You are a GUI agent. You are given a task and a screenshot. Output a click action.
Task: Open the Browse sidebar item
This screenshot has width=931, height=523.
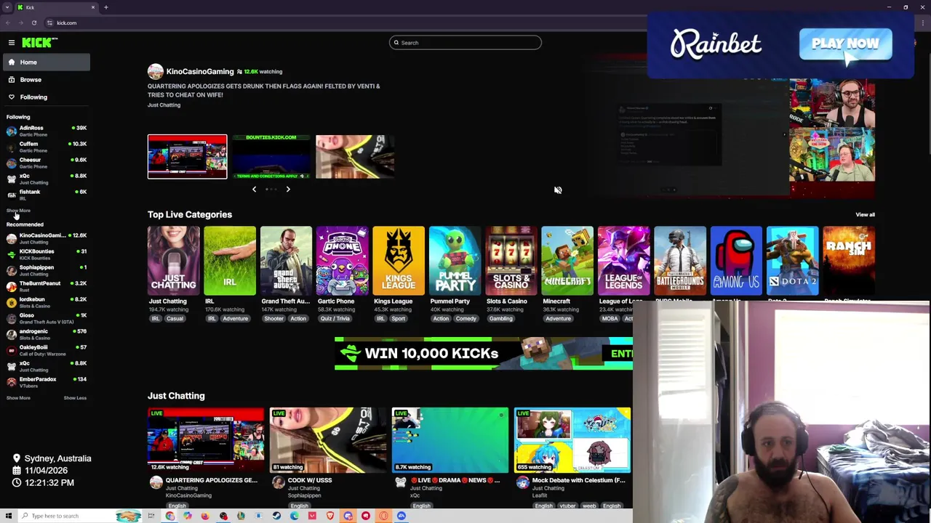coord(45,80)
